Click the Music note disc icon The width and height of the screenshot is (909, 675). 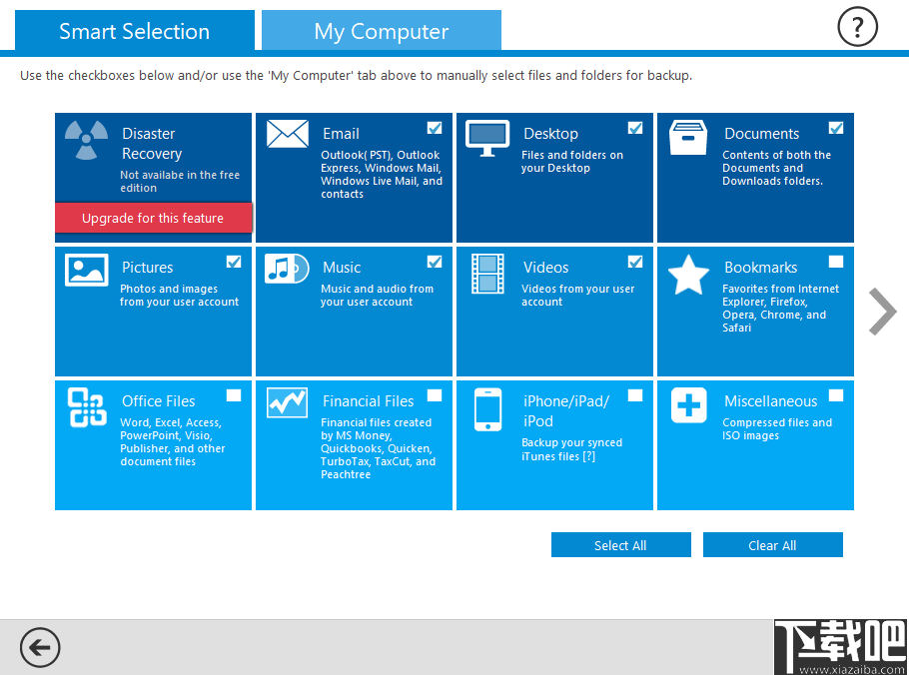click(x=287, y=269)
